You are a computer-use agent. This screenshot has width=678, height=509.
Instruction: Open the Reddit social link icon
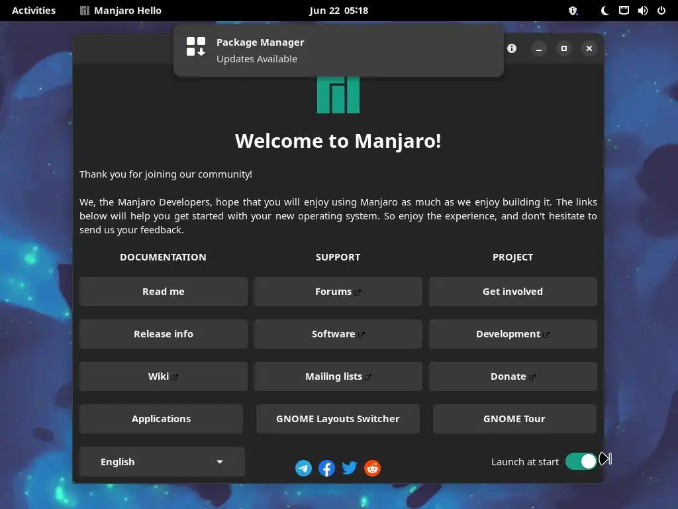[x=372, y=468]
